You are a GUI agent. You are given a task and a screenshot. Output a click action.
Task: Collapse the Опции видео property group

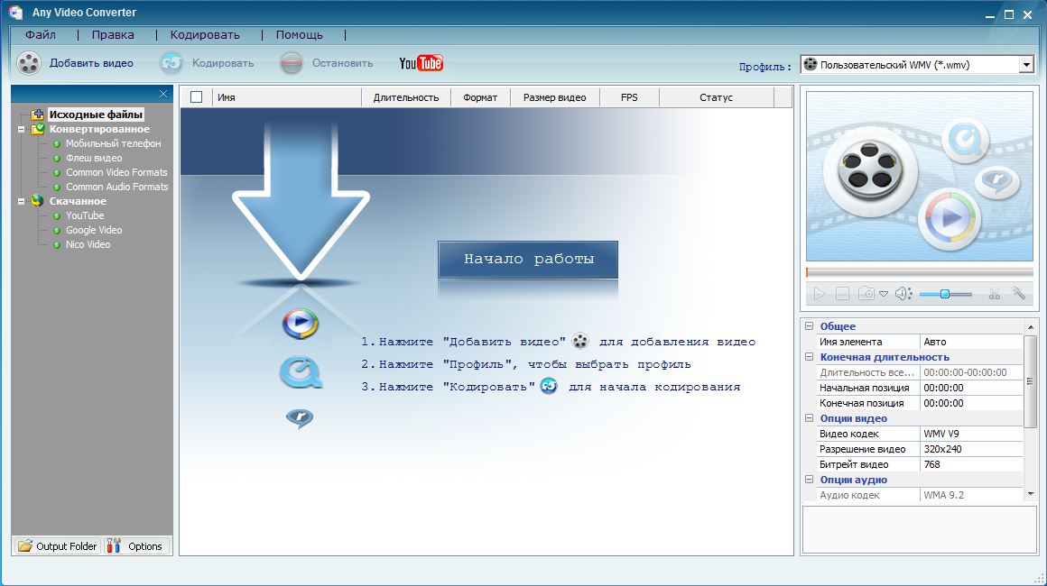tap(810, 418)
